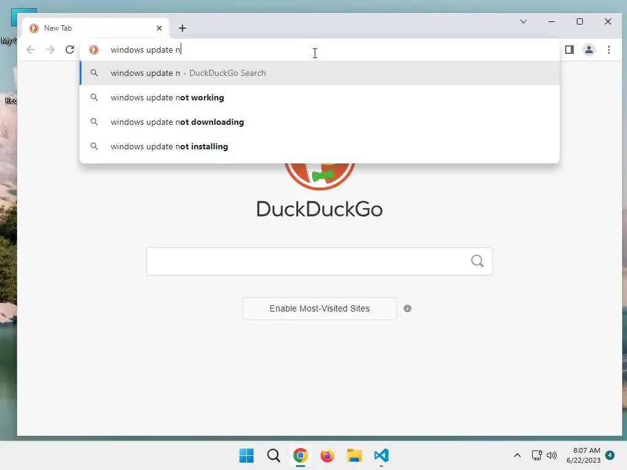Select the New Tab tab
Viewport: 627px width, 470px height.
coord(96,28)
